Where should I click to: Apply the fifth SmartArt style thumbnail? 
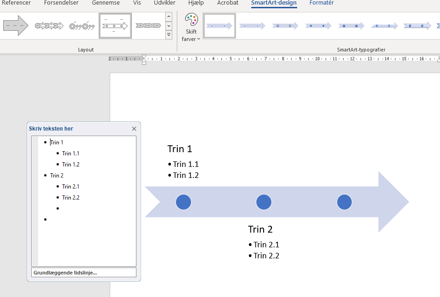(351, 26)
